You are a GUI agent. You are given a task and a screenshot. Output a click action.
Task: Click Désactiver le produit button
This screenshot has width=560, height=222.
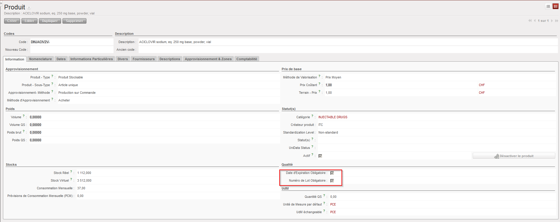pyautogui.click(x=514, y=156)
